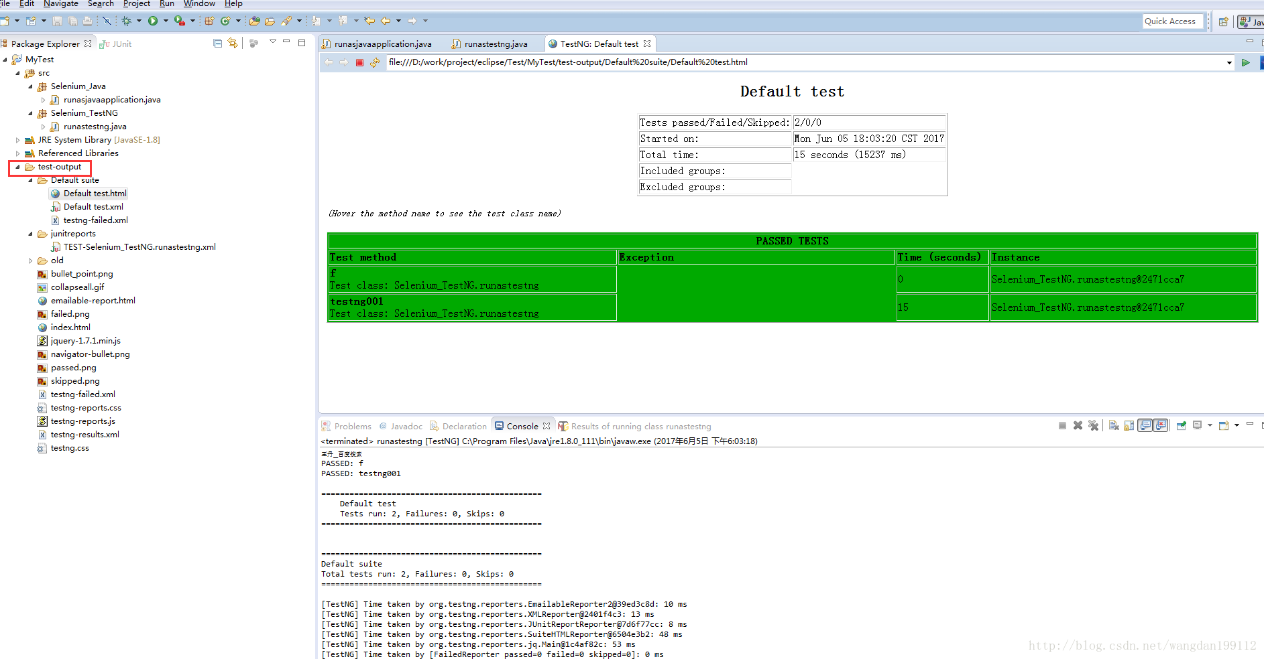Click Collapse All in Package Explorer
The width and height of the screenshot is (1264, 659).
click(217, 44)
